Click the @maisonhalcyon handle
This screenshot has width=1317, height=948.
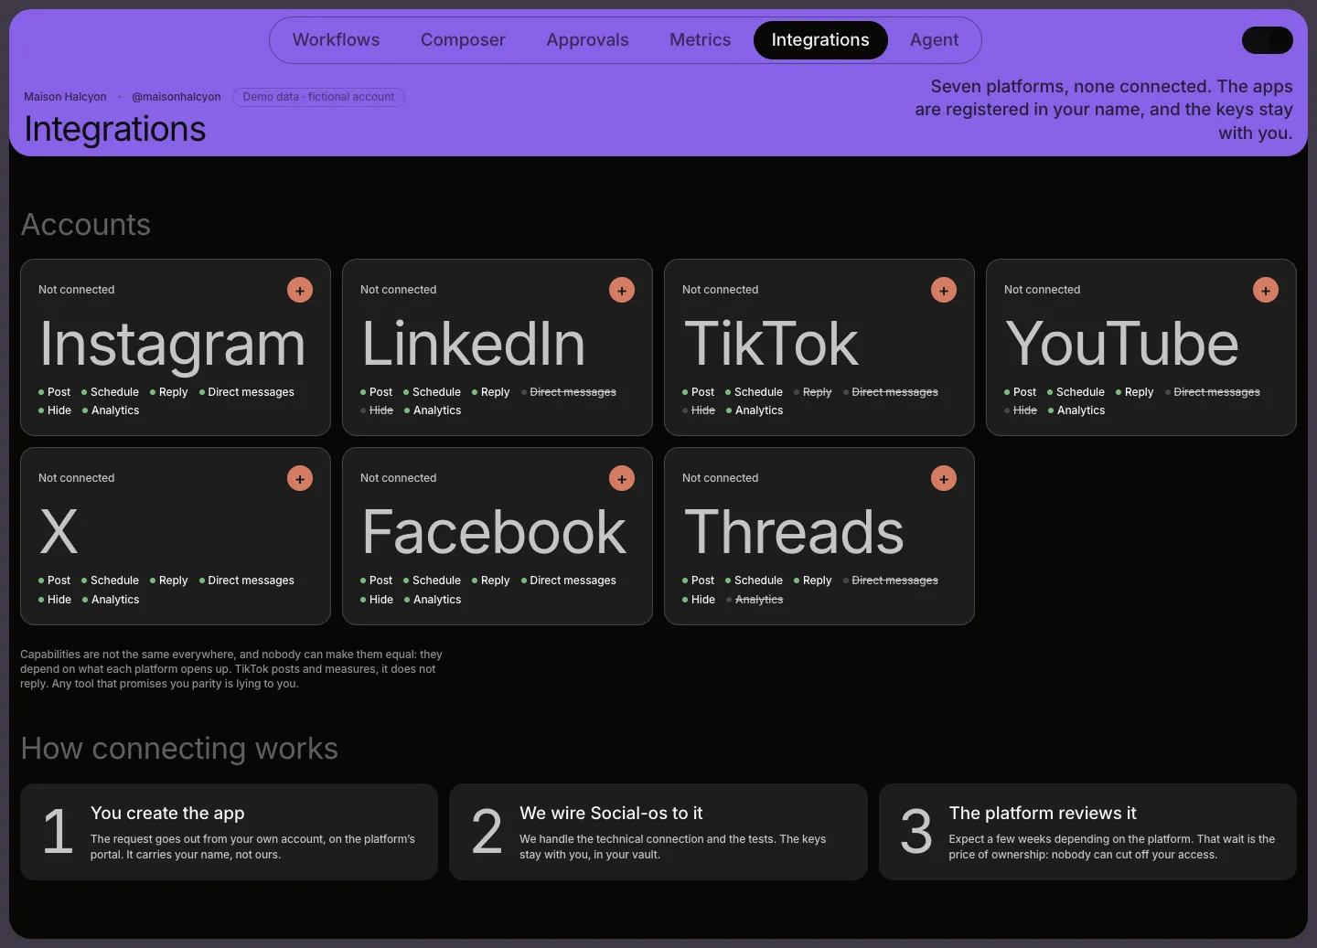point(177,97)
